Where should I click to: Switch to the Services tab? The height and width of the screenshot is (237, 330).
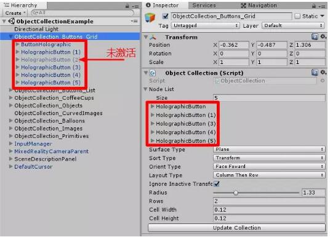(204, 6)
